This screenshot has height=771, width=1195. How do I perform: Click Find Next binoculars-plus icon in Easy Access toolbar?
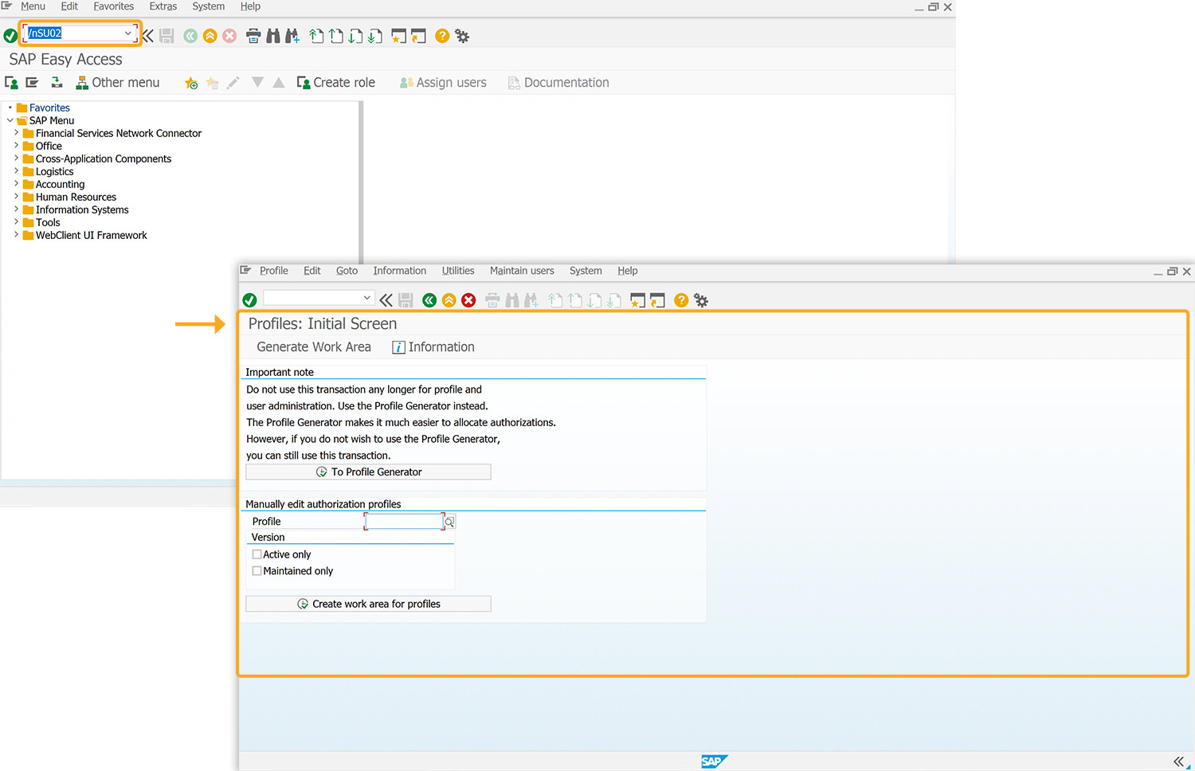[x=292, y=36]
